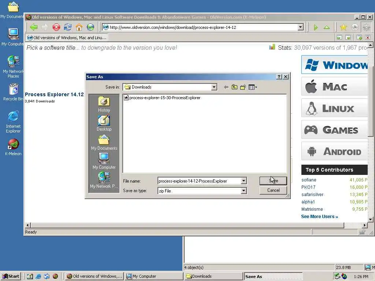Viewport: 375px width, 281px height.
Task: Open Internet Explorer desktop icon
Action: [13, 121]
